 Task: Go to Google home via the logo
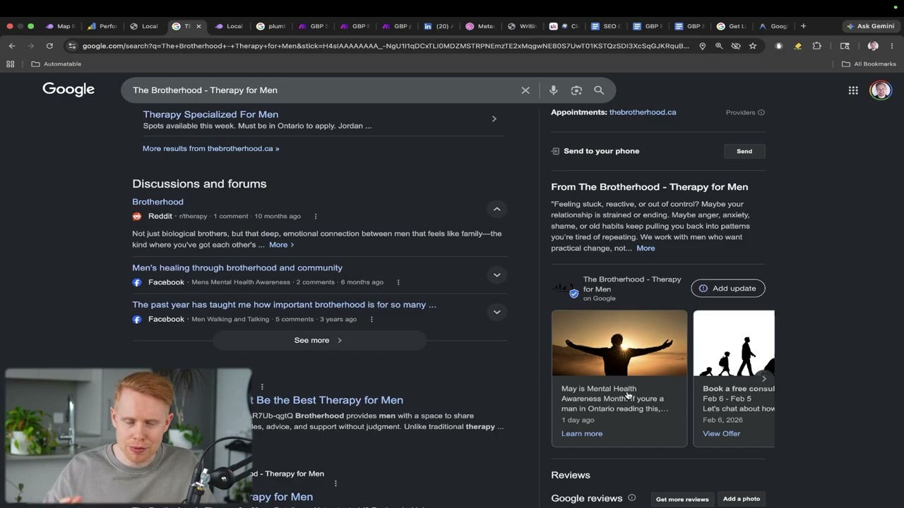[x=69, y=90]
